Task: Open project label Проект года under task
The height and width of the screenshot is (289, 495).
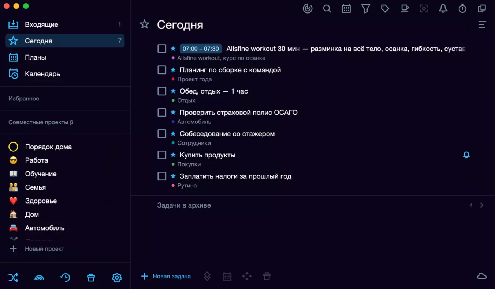Action: click(x=194, y=79)
